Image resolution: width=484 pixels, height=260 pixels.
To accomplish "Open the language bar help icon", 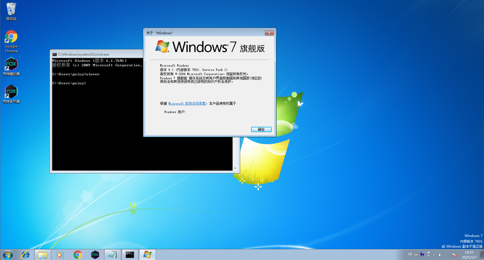I will pyautogui.click(x=422, y=254).
